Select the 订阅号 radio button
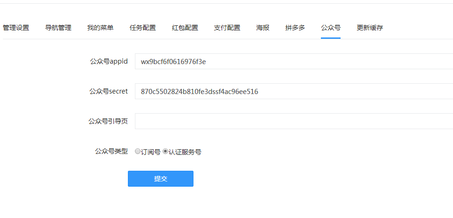453x218 pixels. [x=138, y=151]
